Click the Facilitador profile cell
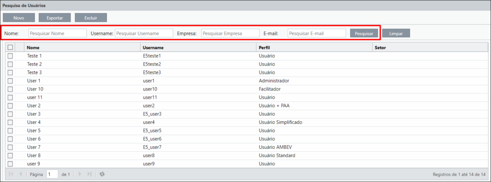This screenshot has height=182, width=491. tap(269, 89)
